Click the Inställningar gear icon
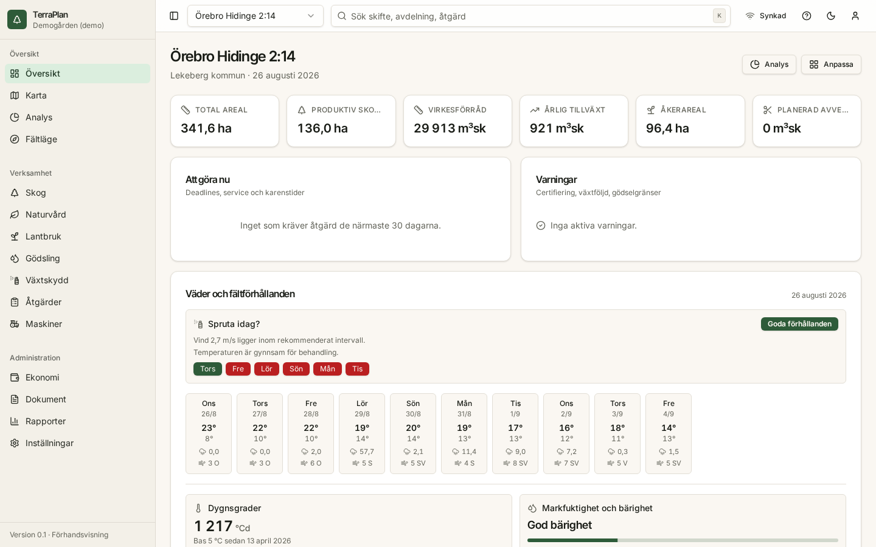This screenshot has height=547, width=876. click(x=15, y=443)
